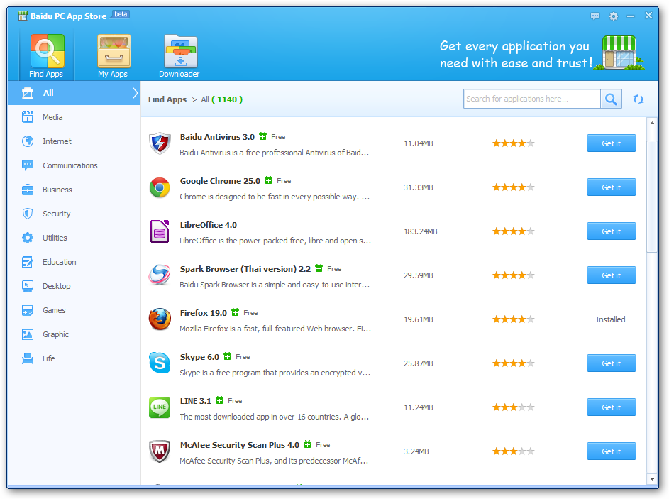Click the 183.24MB size text
Screen dimensions: 669x499
coord(420,231)
